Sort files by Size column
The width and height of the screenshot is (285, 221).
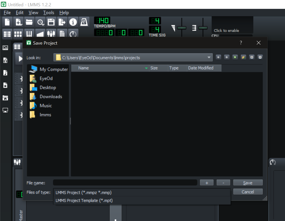click(x=159, y=68)
